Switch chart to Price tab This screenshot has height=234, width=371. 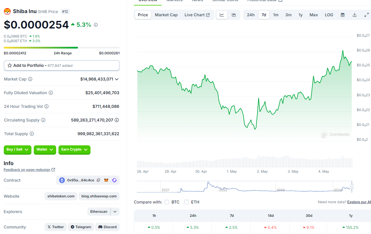143,15
